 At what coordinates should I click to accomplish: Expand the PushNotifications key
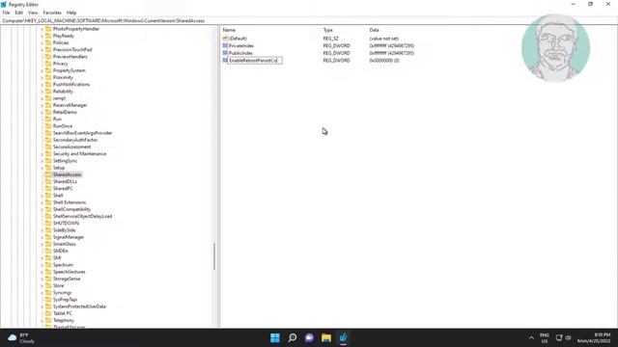[42, 85]
